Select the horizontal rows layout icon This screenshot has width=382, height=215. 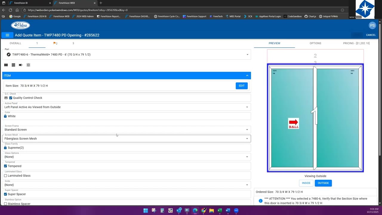[13, 65]
